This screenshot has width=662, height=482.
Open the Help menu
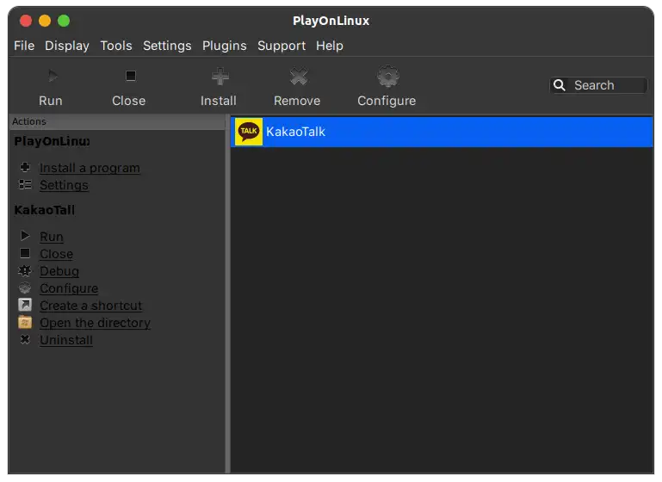click(330, 46)
